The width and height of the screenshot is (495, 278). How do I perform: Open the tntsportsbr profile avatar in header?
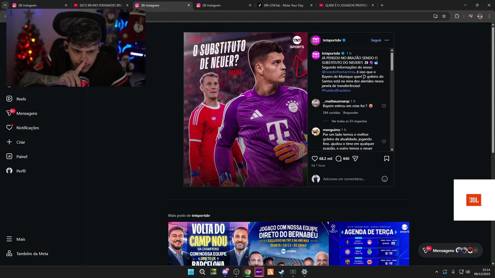(x=316, y=40)
